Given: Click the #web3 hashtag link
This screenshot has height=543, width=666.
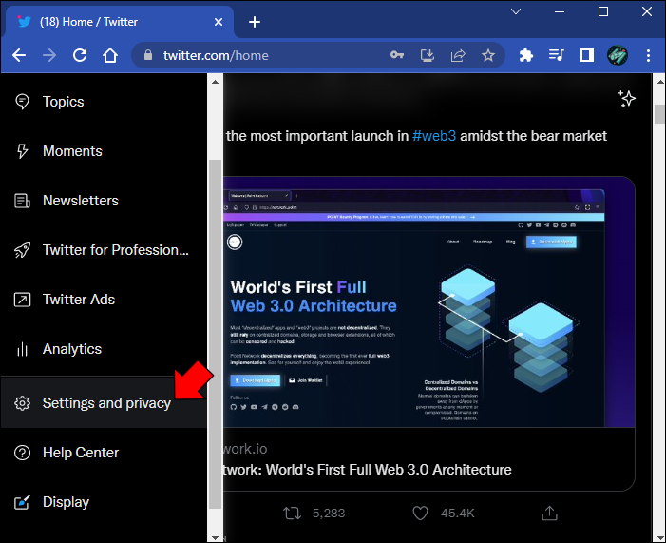Looking at the screenshot, I should pos(434,136).
